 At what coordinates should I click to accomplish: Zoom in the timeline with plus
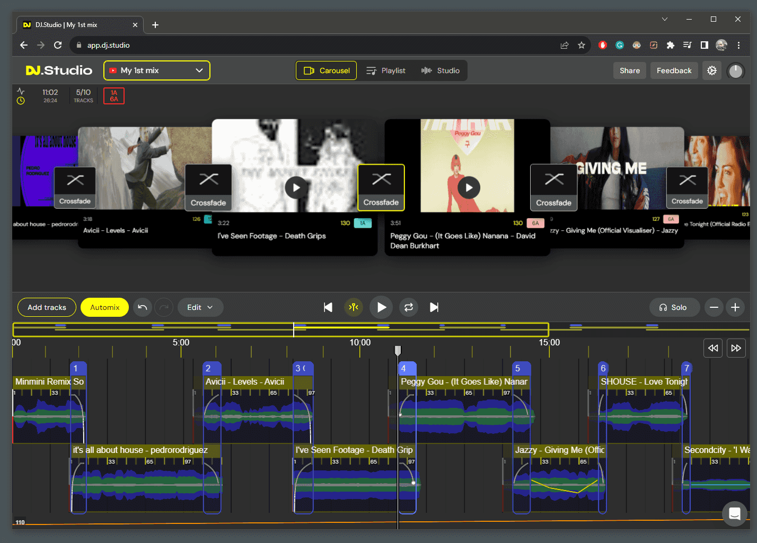pyautogui.click(x=735, y=307)
